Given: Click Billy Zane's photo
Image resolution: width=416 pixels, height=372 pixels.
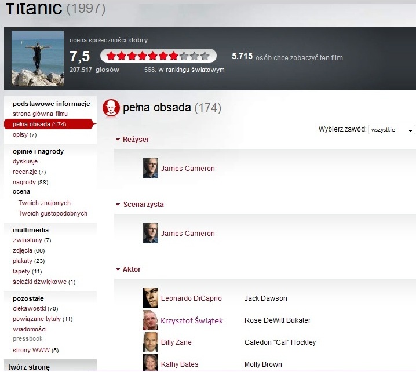Looking at the screenshot, I should 151,342.
